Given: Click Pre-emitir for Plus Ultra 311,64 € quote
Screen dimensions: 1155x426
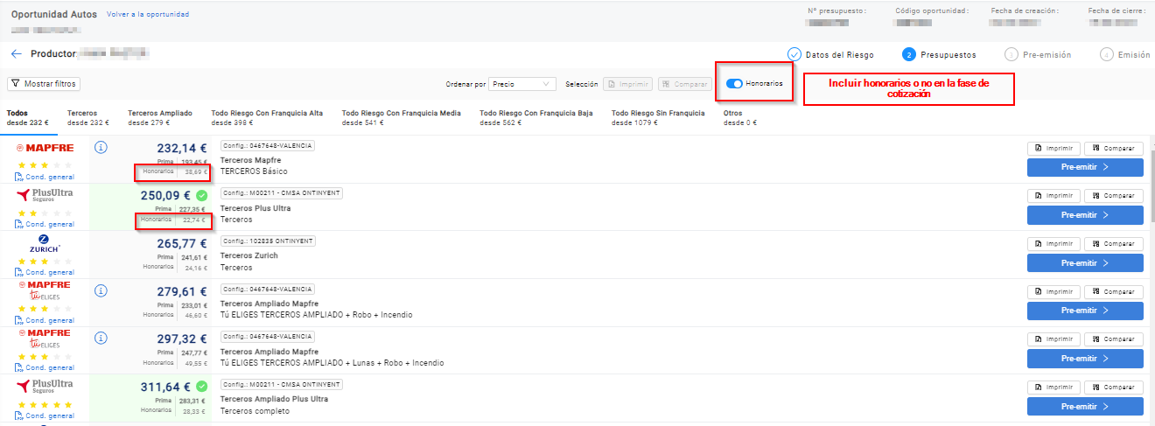Looking at the screenshot, I should (1085, 406).
